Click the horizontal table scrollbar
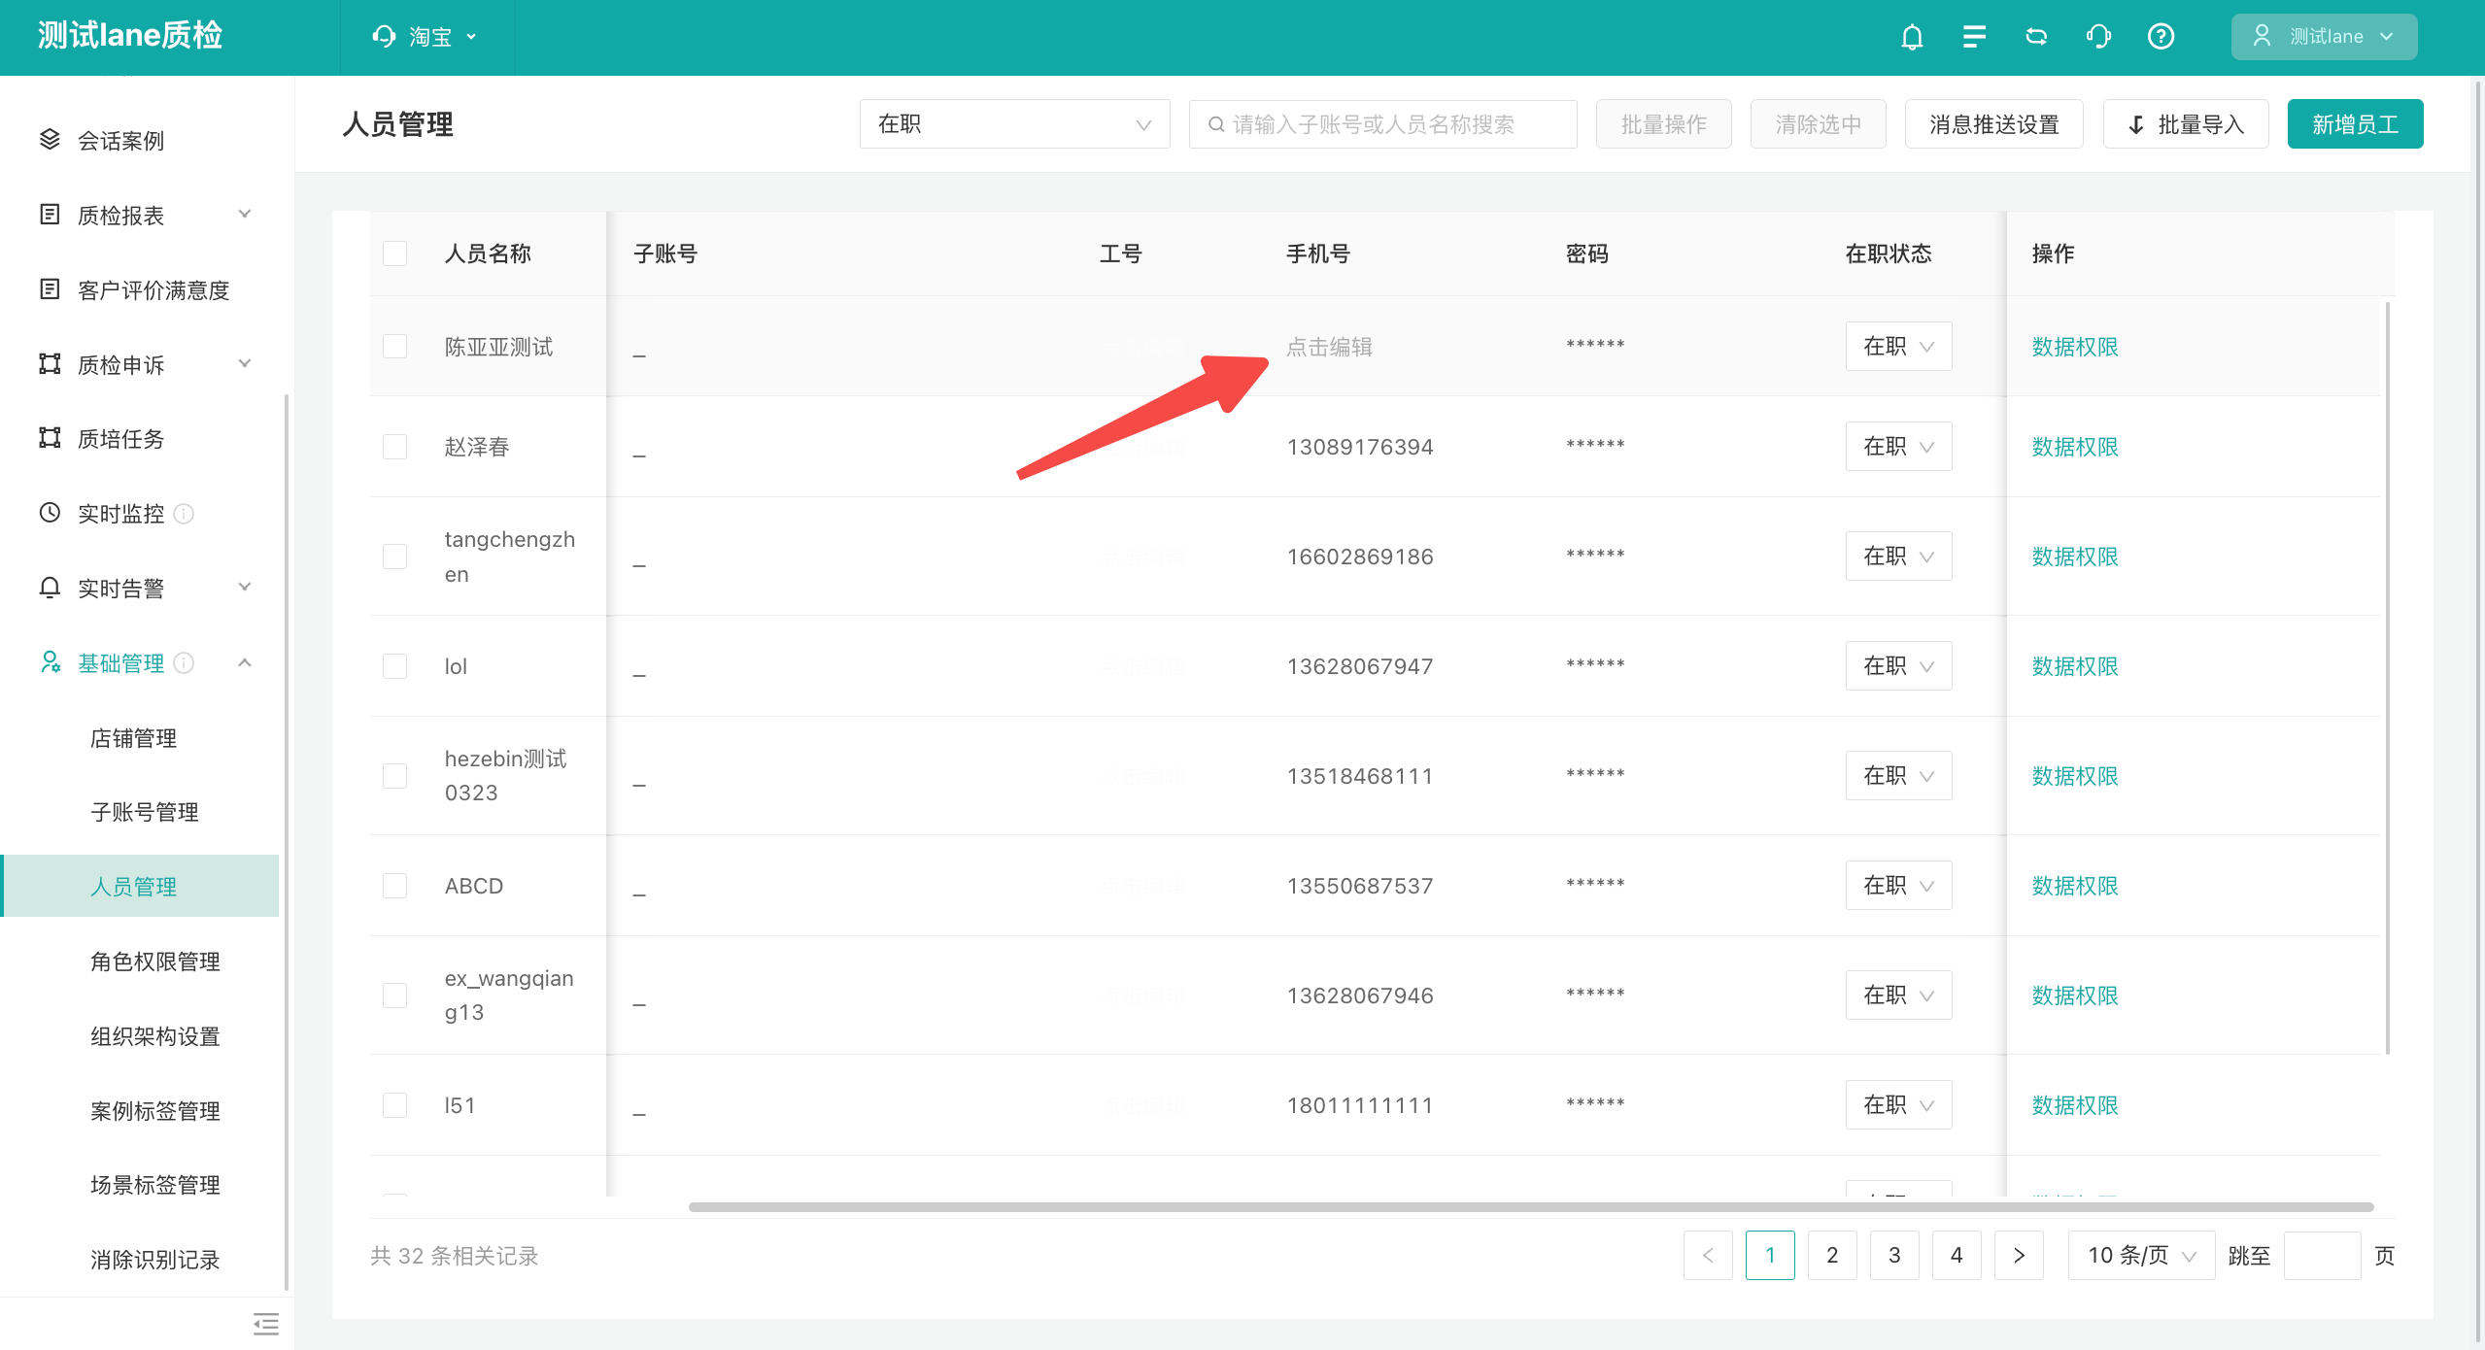 [1531, 1207]
